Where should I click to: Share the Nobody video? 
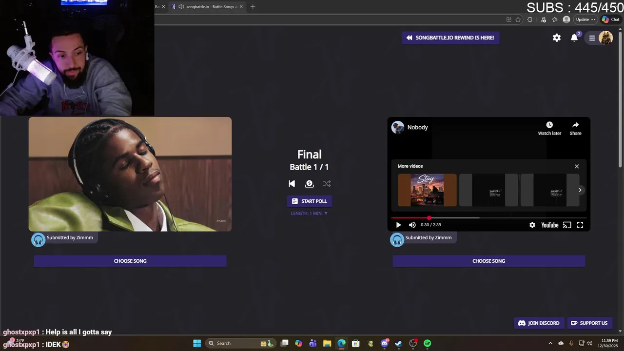click(x=575, y=129)
